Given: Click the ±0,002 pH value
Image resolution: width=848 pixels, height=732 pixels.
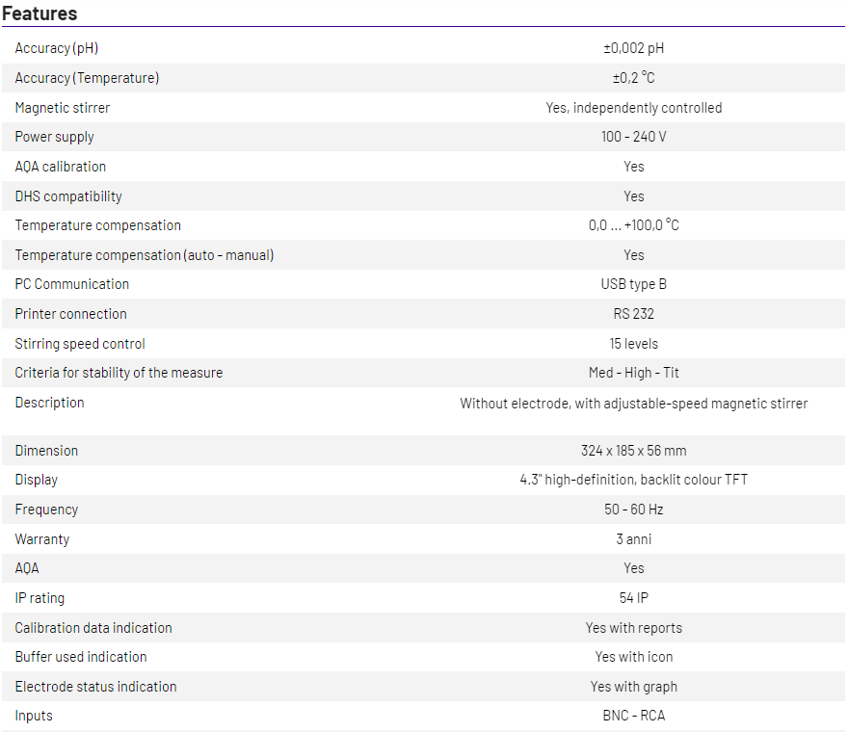Looking at the screenshot, I should click(633, 48).
